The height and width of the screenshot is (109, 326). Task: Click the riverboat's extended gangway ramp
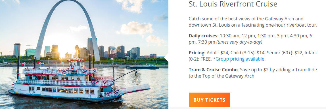[x=137, y=88]
